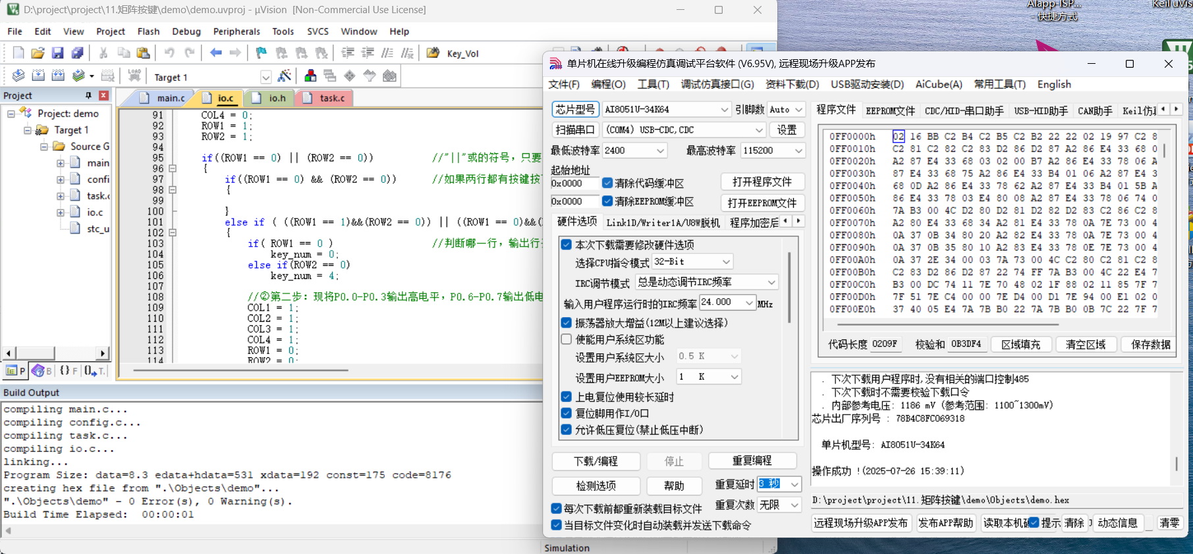Enable '使能用户系统区功能' checkbox
The width and height of the screenshot is (1193, 554).
tap(566, 340)
